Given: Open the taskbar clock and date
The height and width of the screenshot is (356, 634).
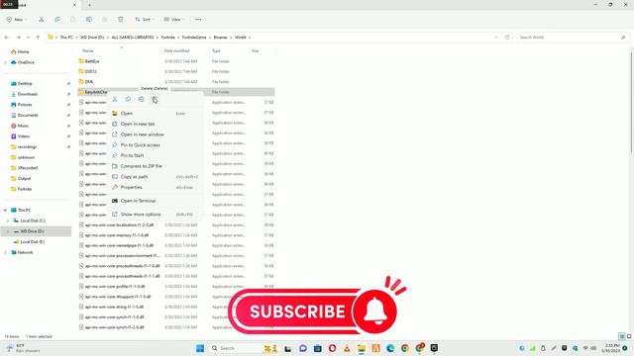Looking at the screenshot, I should 610,348.
